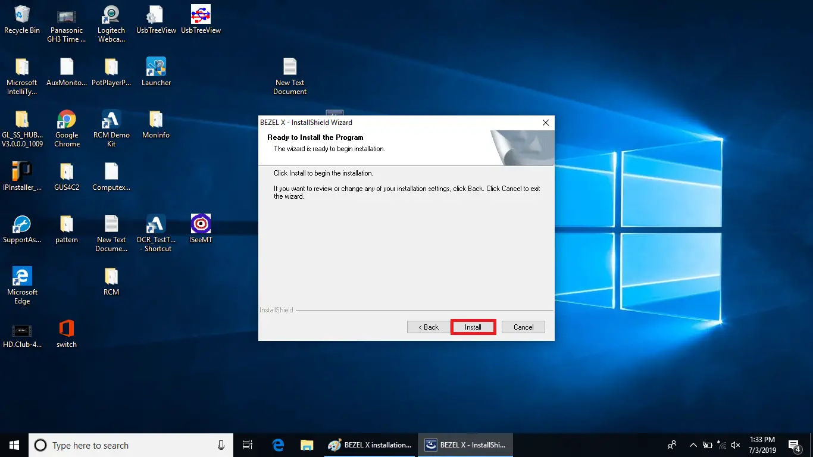The height and width of the screenshot is (457, 813).
Task: Click the Install button to begin installation
Action: [x=473, y=327]
